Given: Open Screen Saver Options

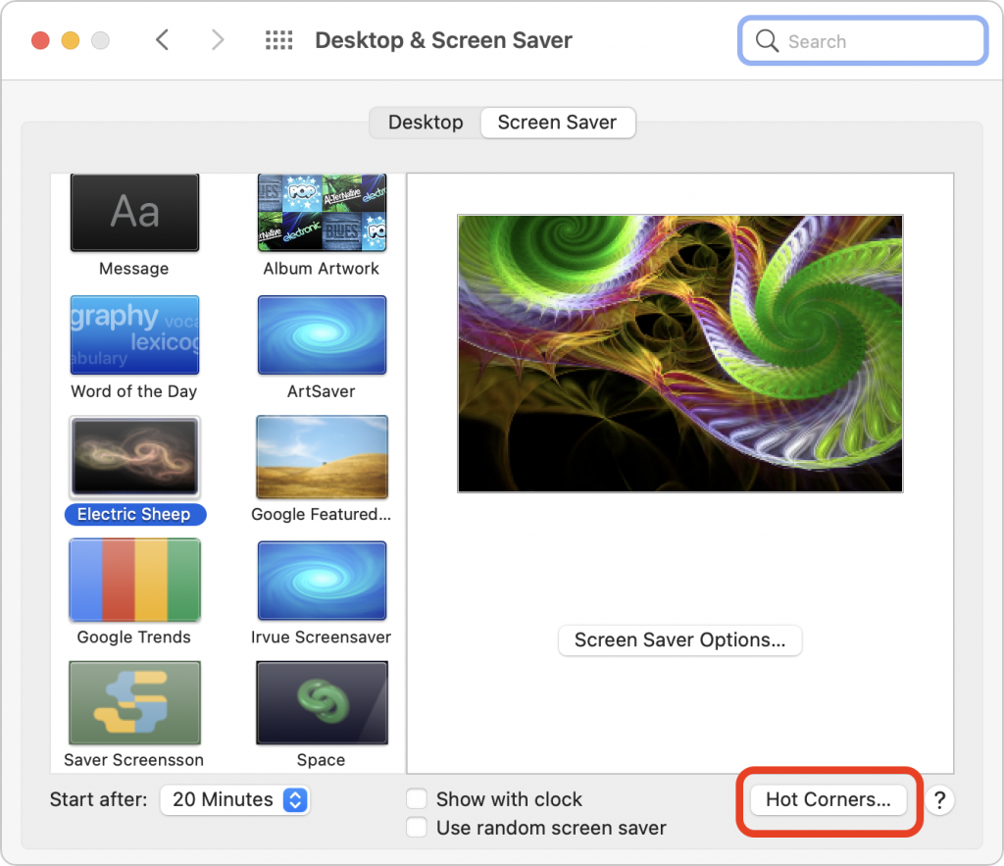Looking at the screenshot, I should coord(679,640).
